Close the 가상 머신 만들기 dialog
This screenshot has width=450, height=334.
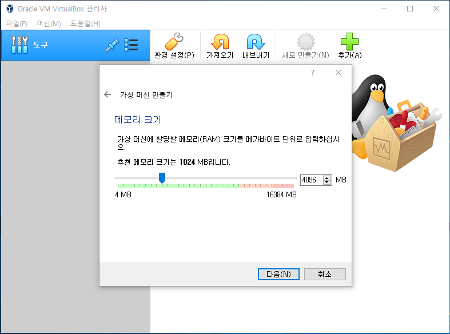pos(339,73)
